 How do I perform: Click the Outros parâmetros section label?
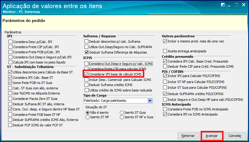pos(178,36)
